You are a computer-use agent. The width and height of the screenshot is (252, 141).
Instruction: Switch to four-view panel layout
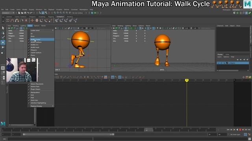click(x=3, y=73)
